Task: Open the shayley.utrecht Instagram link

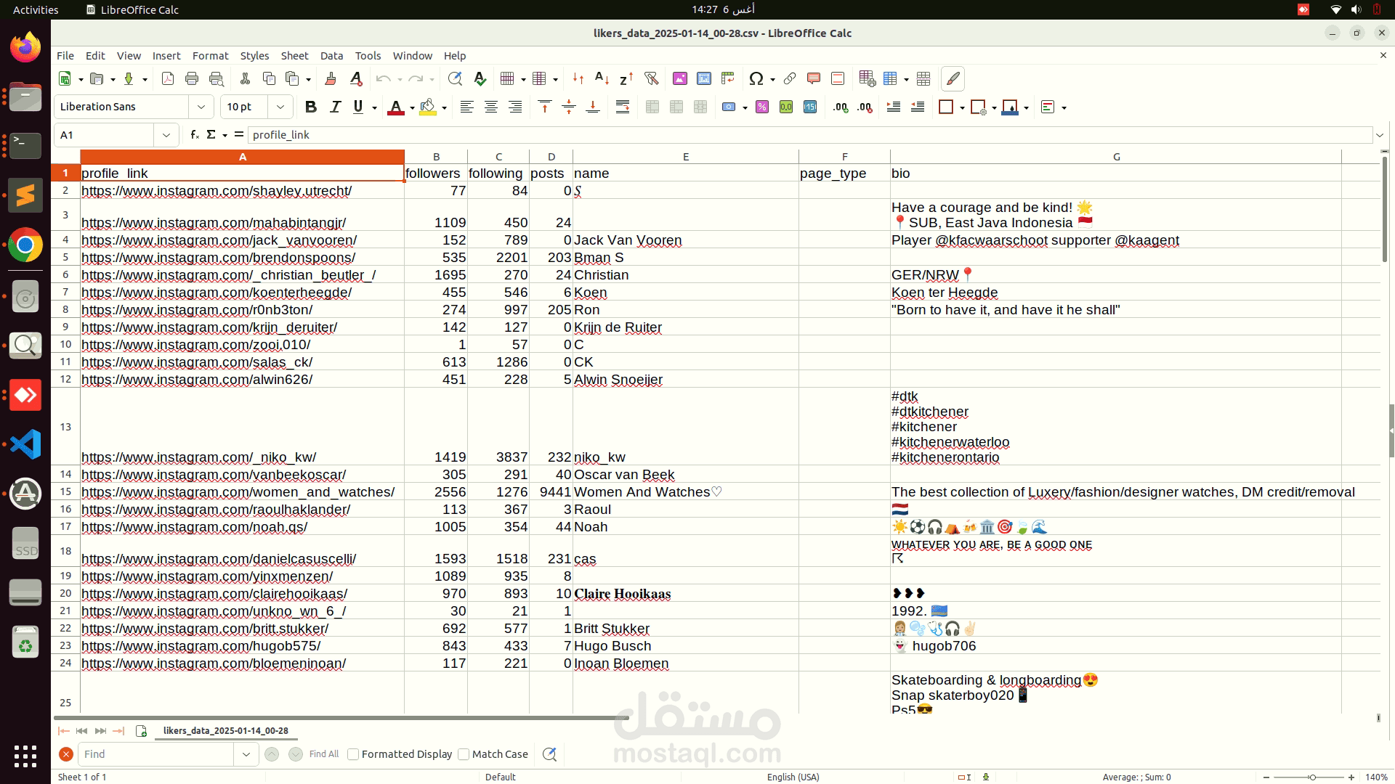Action: (217, 191)
